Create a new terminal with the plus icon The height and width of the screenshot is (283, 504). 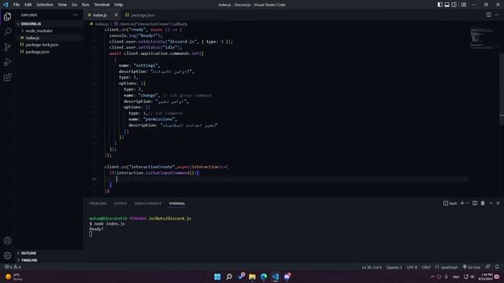coord(462,203)
